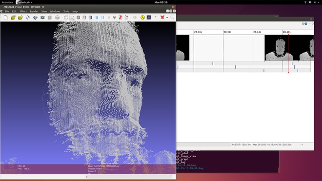Expand the dropdown arrow beside the red X
322x181 pixels.
[x=167, y=18]
